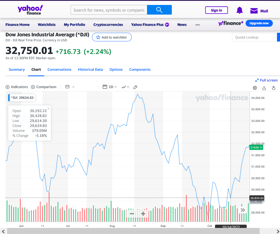
Task: Click the Indicators plus icon
Action: click(x=7, y=87)
